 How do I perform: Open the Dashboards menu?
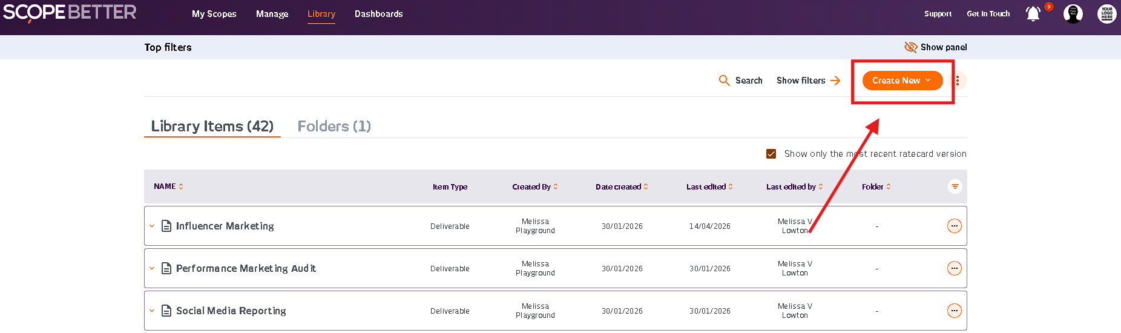[x=378, y=14]
